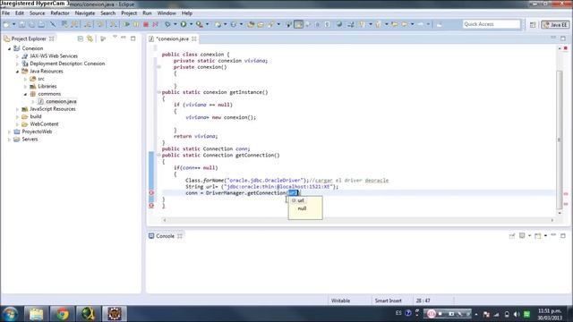Open the New dropdown arrow
573x322 pixels.
coord(14,24)
